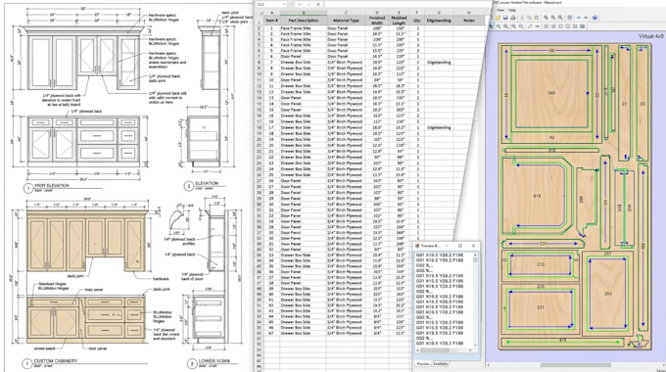The image size is (666, 372).
Task: Select spreadsheet column header F
Action: 416,13
